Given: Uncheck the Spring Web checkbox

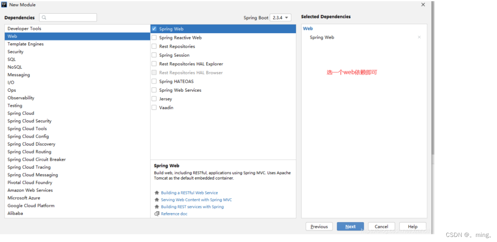Looking at the screenshot, I should [x=154, y=29].
